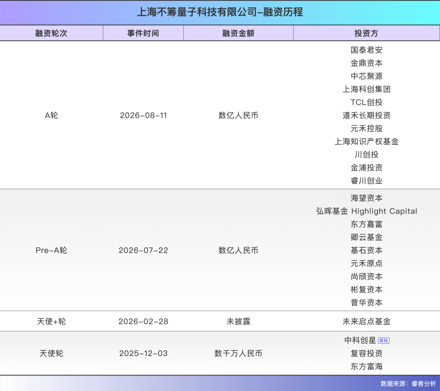
Task: Open investor 尚颀资本
Action: 367,276
